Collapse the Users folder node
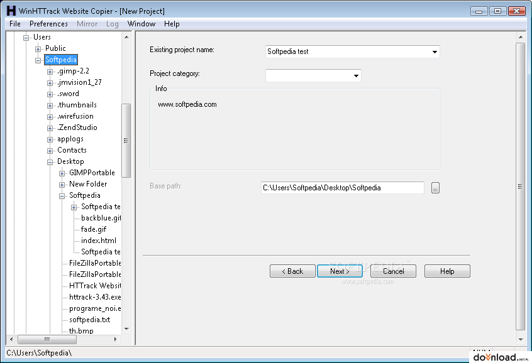Screen dimensions: 532x363 click(26, 38)
